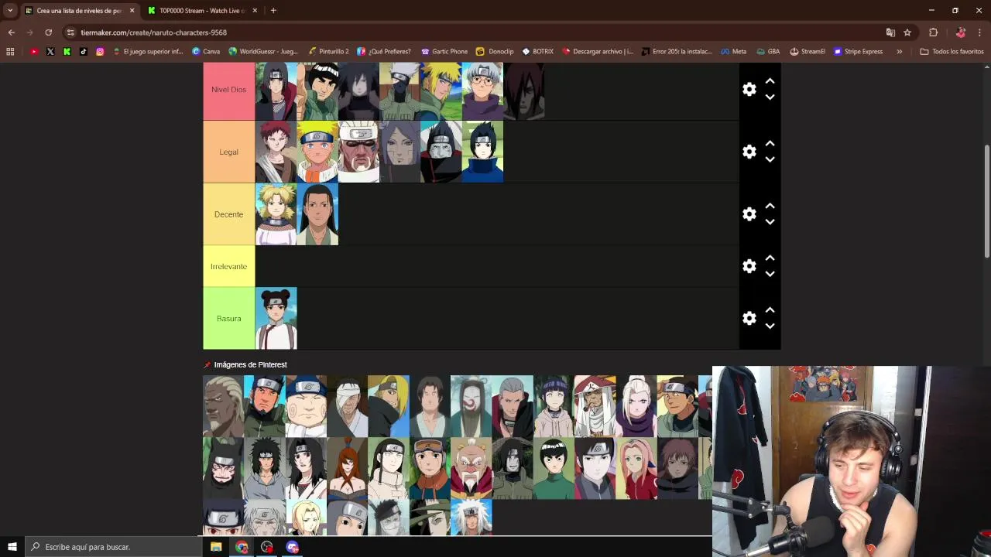Click the Windows taskbar search box
The image size is (991, 557).
pos(113,547)
